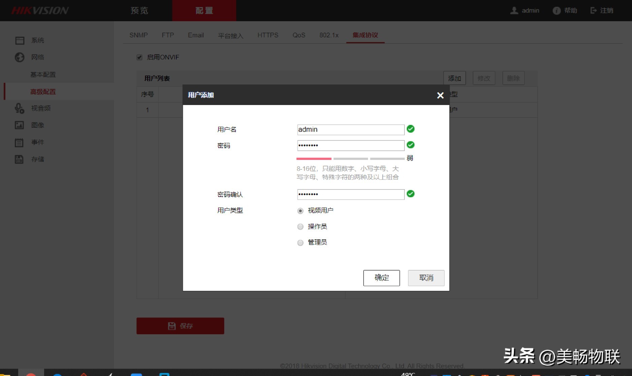Click the 注销 logout icon

click(593, 10)
